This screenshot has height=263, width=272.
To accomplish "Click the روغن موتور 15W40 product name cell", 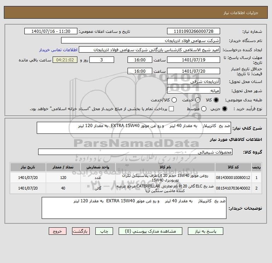I will coord(165,178).
